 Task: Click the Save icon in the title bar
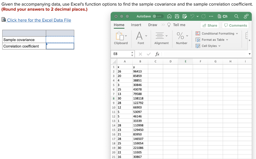click(x=177, y=16)
